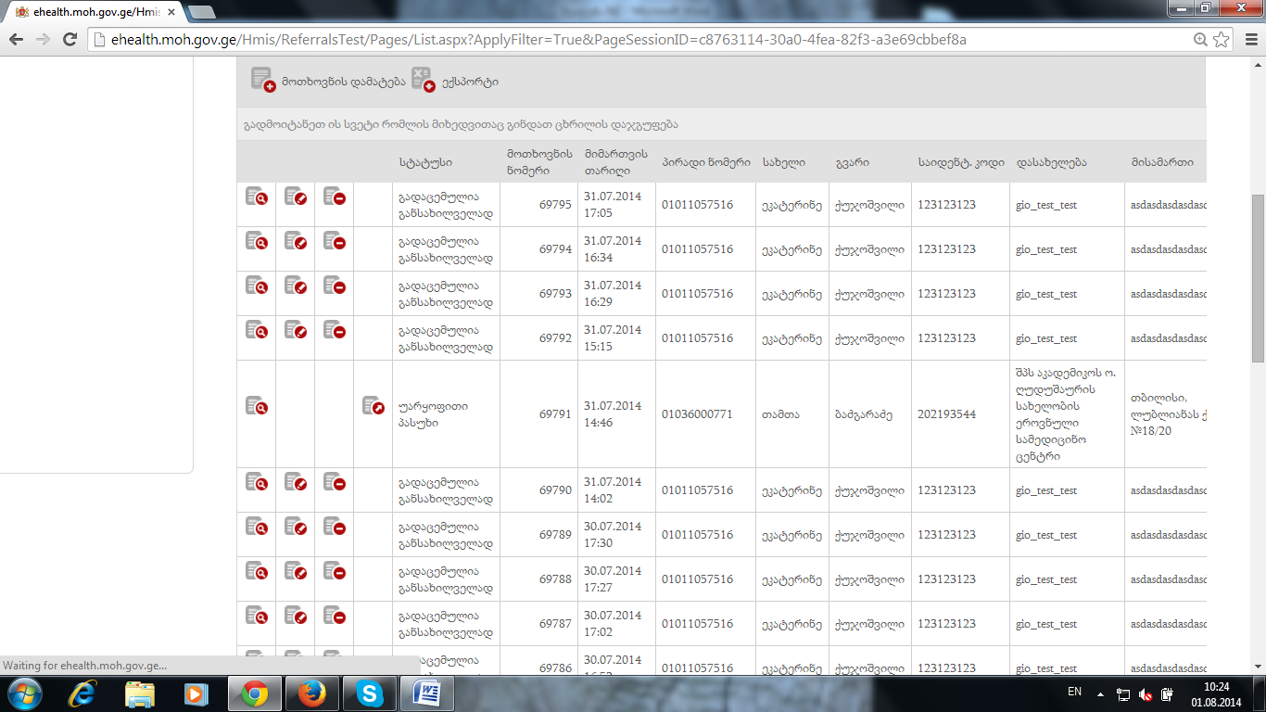Open Firefox from the Windows taskbar
Screen dimensions: 1266x712
tap(311, 693)
